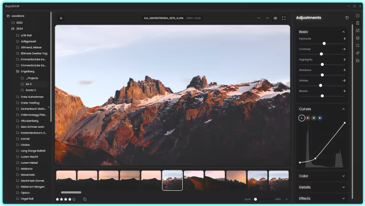Expand the Color section
The height and width of the screenshot is (206, 365).
pyautogui.click(x=344, y=176)
